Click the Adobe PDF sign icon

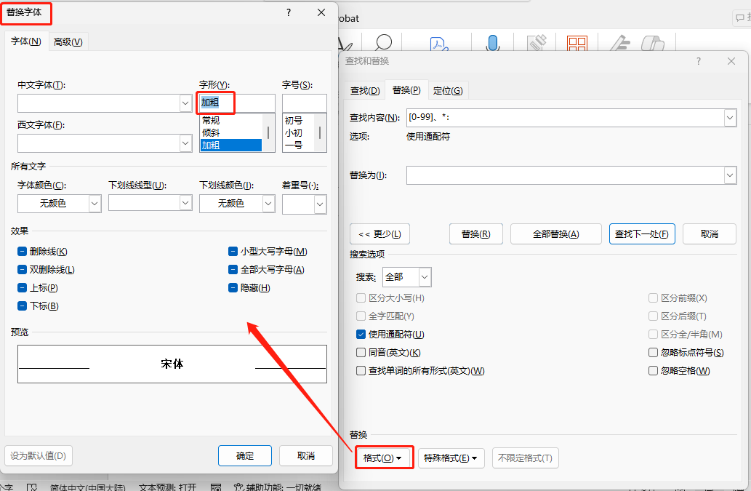pyautogui.click(x=438, y=44)
